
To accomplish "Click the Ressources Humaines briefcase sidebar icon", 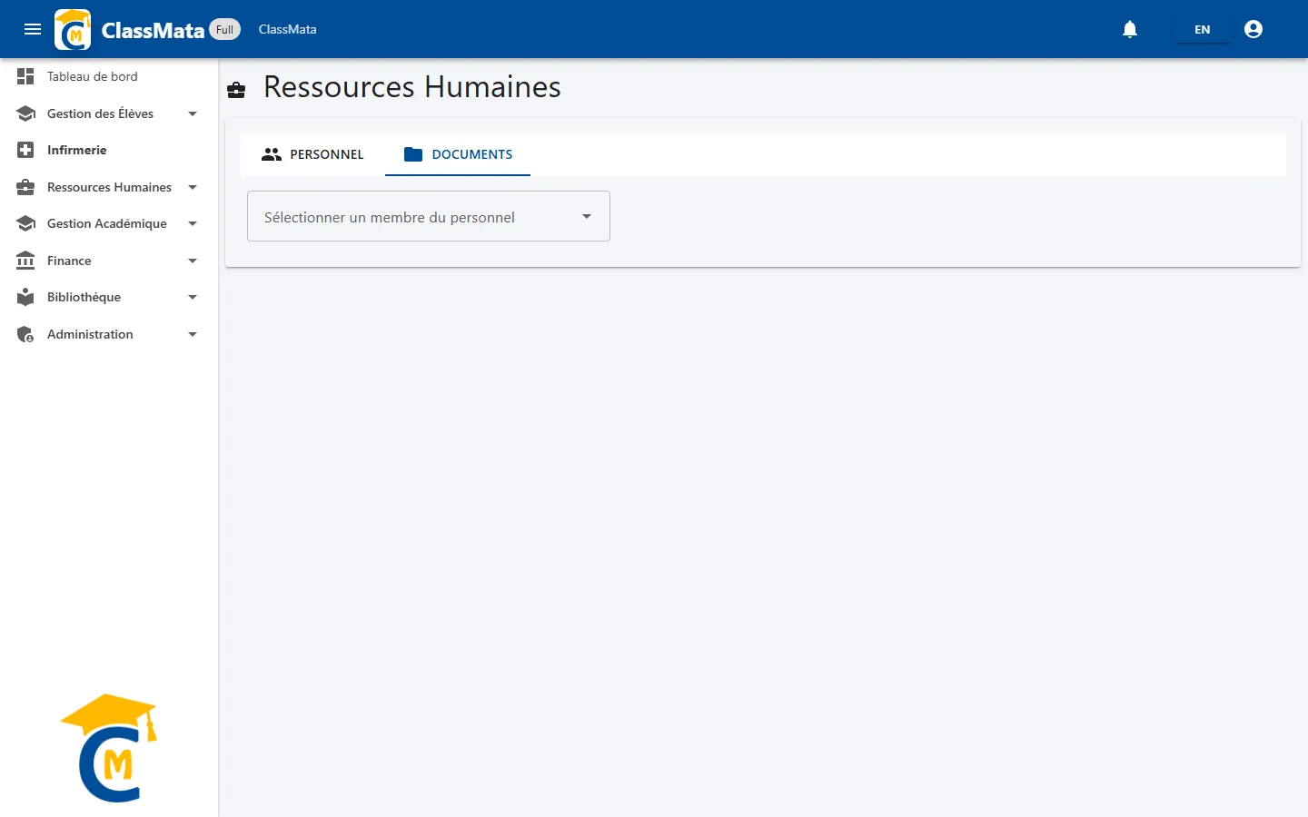I will (25, 187).
